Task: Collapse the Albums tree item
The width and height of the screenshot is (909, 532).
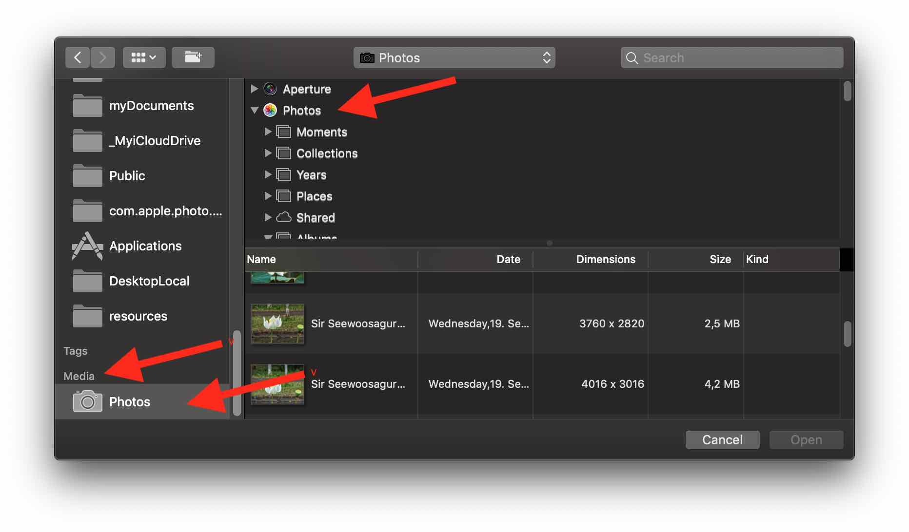Action: click(267, 236)
